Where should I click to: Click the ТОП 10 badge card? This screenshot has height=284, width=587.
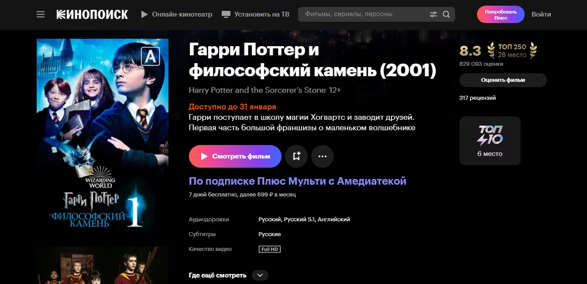pyautogui.click(x=490, y=141)
